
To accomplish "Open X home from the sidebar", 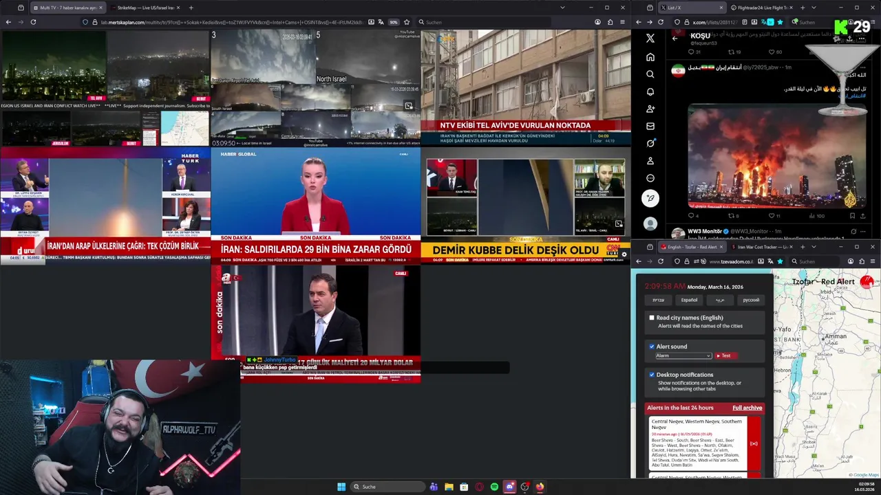I will click(650, 57).
